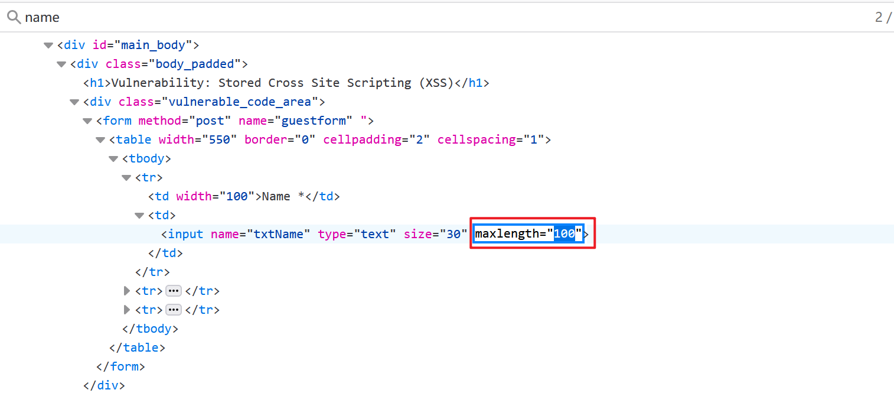Screen dimensions: 894x393
Task: Click the cellpadding="2" attribute
Action: tap(377, 139)
